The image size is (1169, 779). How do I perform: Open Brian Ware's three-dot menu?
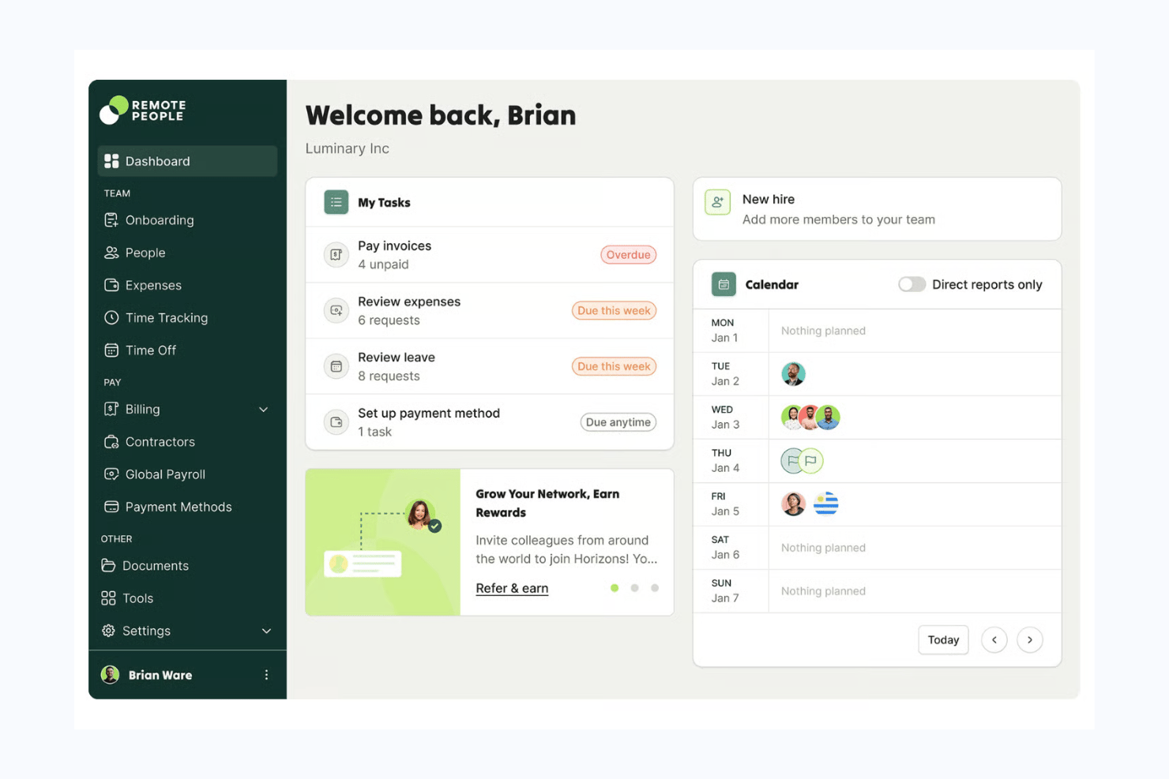coord(266,675)
